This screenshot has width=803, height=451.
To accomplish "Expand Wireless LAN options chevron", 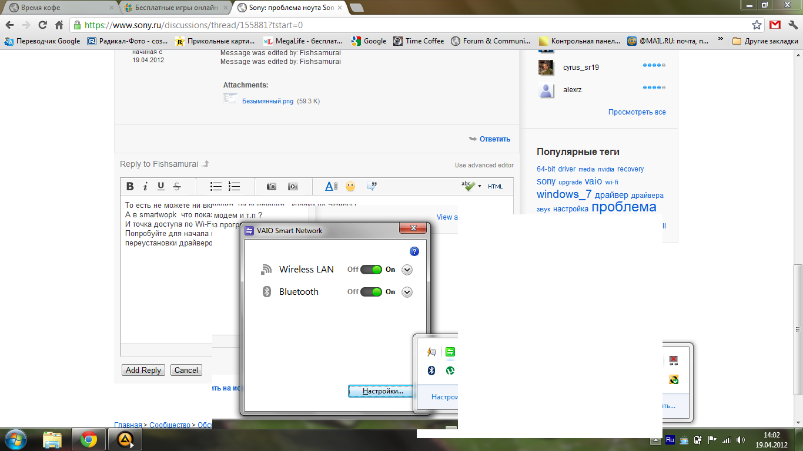I will [x=407, y=270].
